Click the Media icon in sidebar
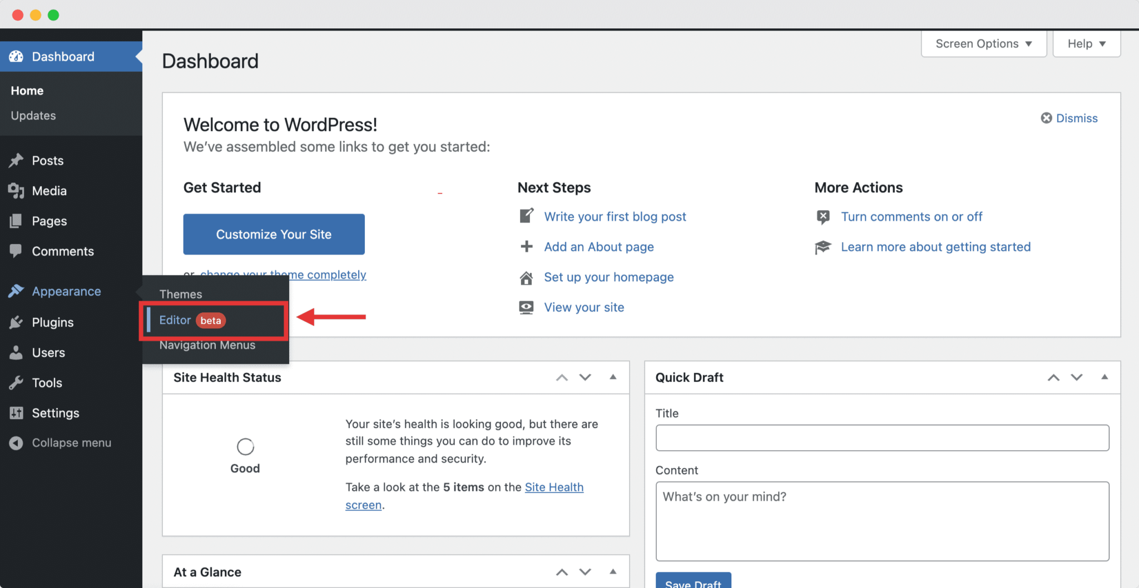 [x=16, y=191]
